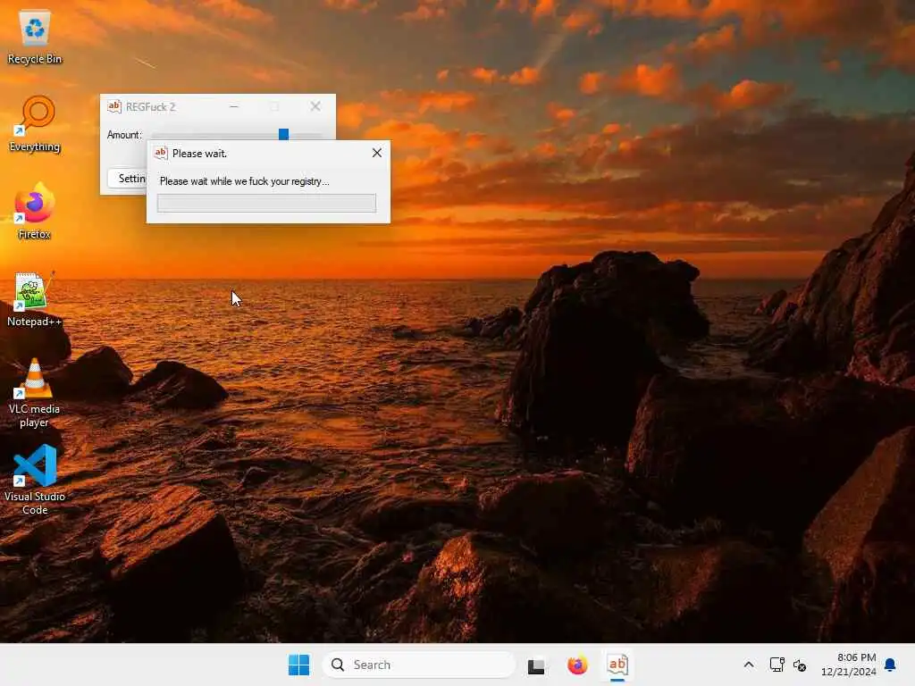Image resolution: width=915 pixels, height=686 pixels.
Task: Launch VLC media player desktop shortcut
Action: (x=35, y=393)
